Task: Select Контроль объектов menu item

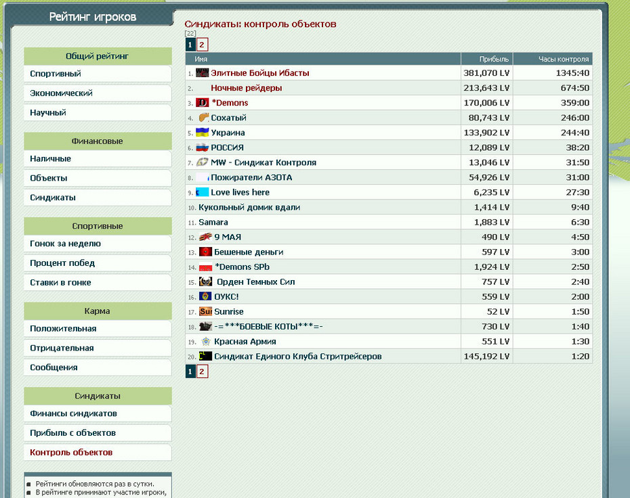Action: [98, 452]
